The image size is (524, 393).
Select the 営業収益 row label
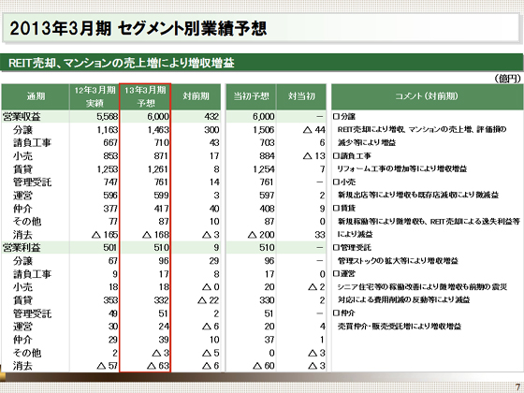point(22,117)
